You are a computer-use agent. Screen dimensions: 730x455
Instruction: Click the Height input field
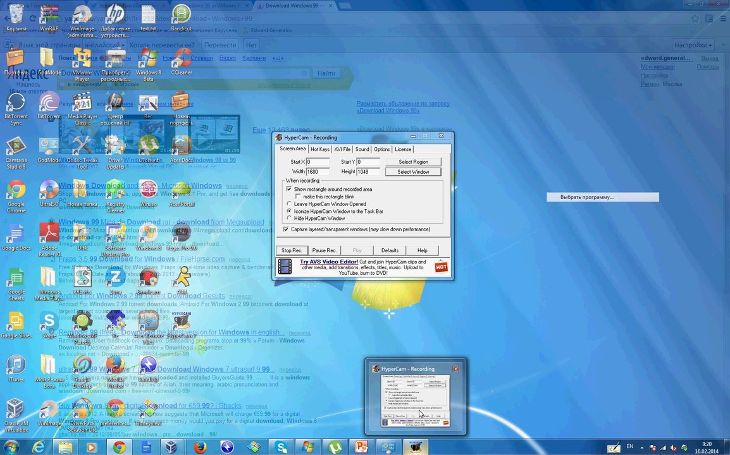coord(368,172)
